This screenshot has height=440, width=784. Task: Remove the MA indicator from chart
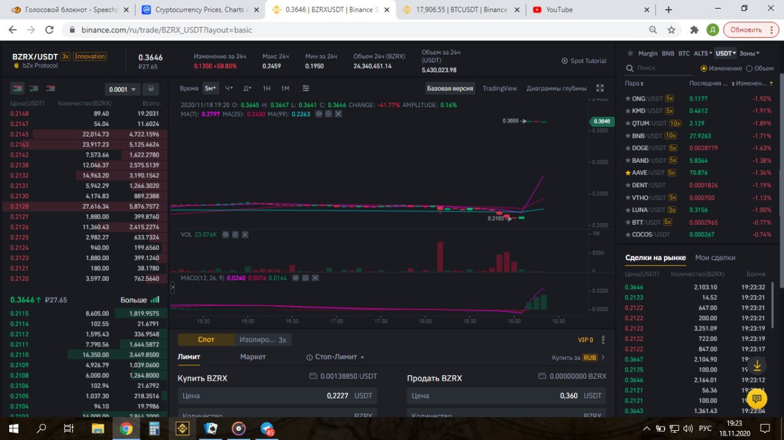pyautogui.click(x=338, y=114)
